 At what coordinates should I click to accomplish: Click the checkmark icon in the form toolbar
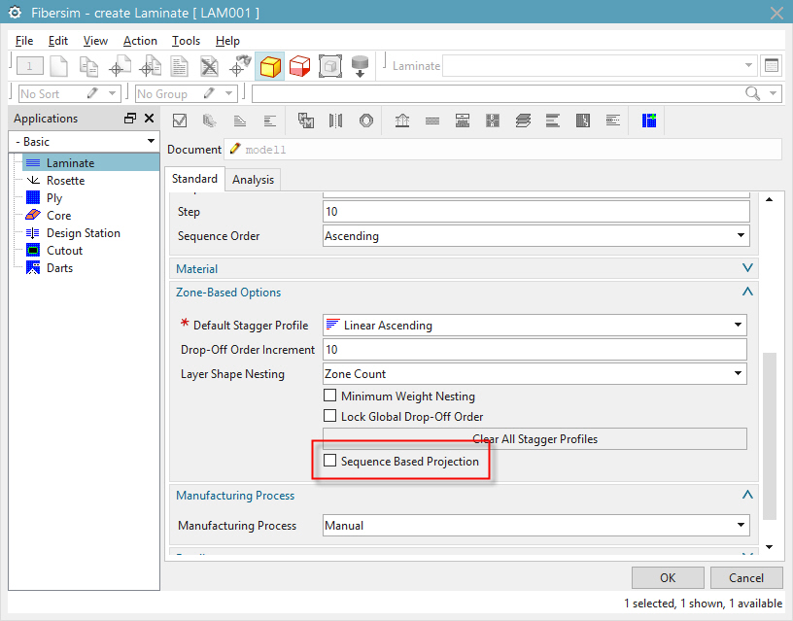tap(179, 121)
